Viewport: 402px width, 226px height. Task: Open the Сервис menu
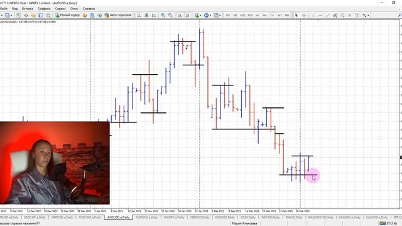[x=60, y=9]
